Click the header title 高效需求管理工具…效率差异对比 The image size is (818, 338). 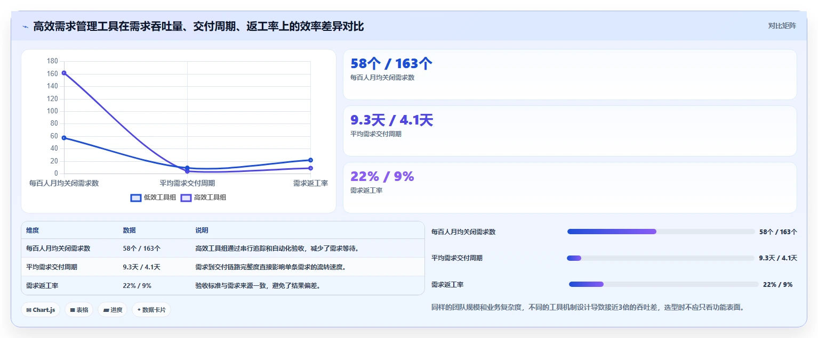coord(198,26)
